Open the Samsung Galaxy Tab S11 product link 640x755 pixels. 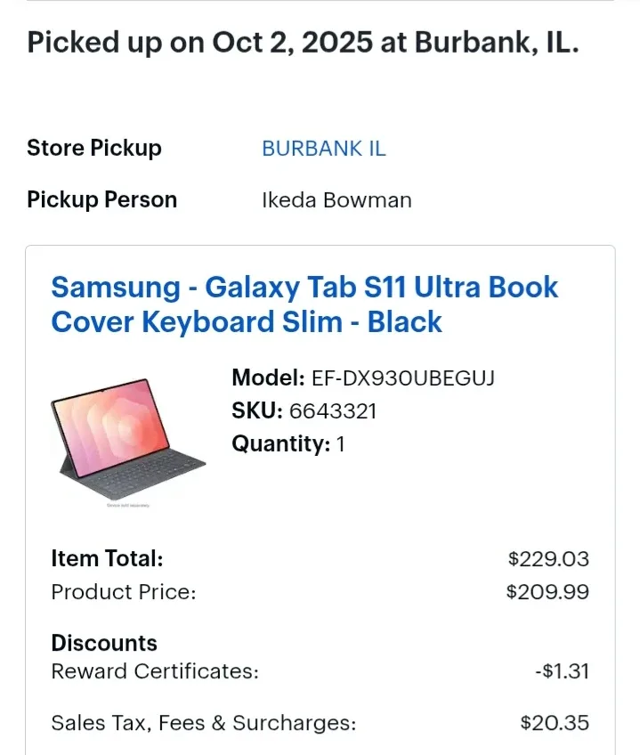(x=304, y=304)
